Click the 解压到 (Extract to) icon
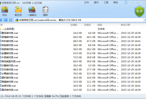 18,9
